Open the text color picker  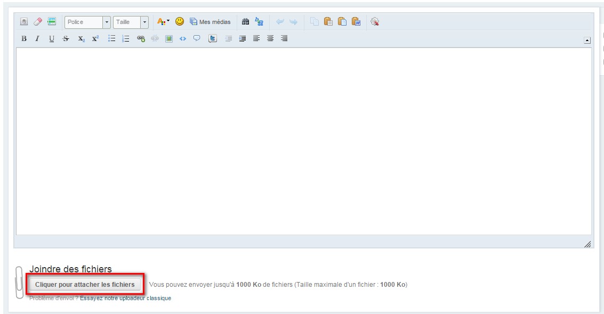tap(163, 22)
